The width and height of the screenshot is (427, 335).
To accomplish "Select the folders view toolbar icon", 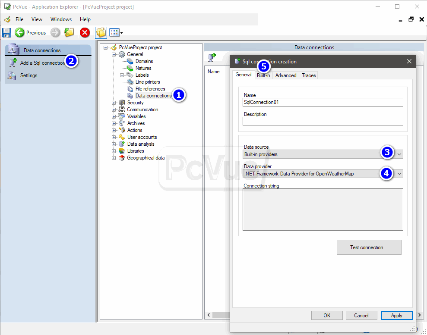I will (101, 32).
